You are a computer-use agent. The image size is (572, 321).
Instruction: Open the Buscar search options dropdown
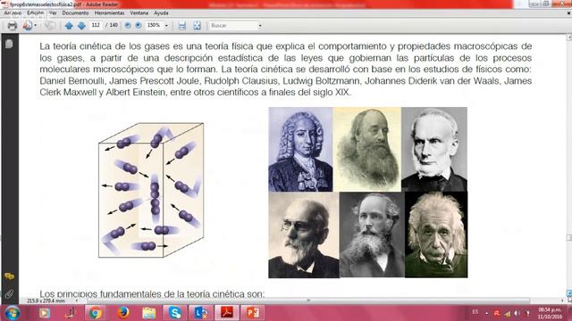point(260,26)
